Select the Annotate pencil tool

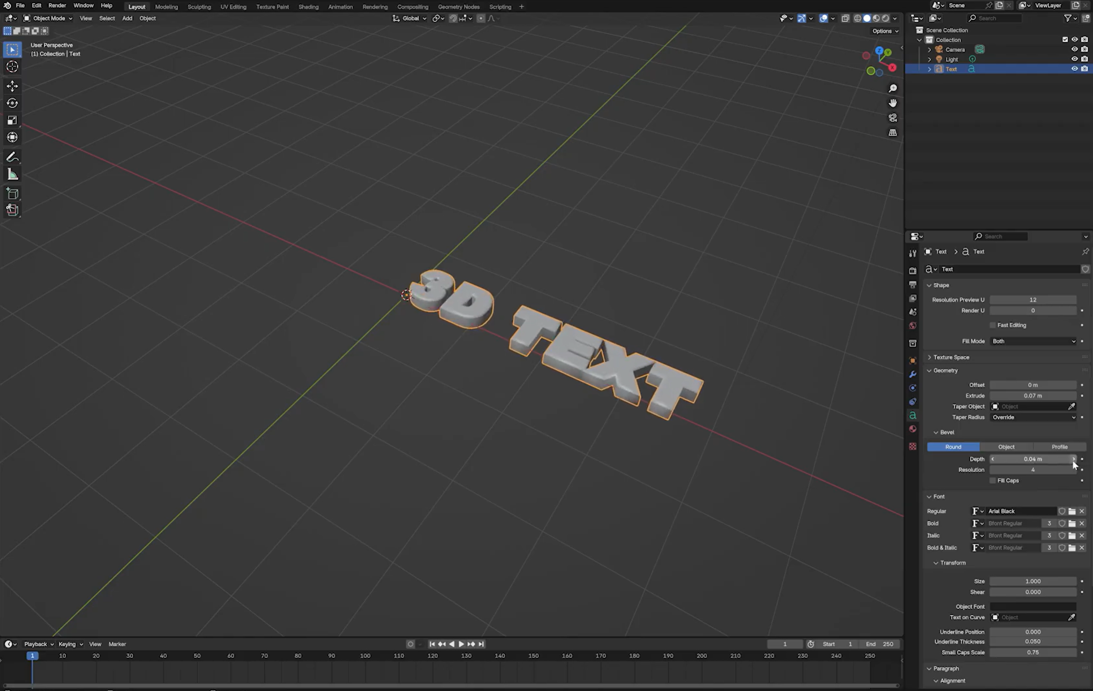click(x=12, y=157)
